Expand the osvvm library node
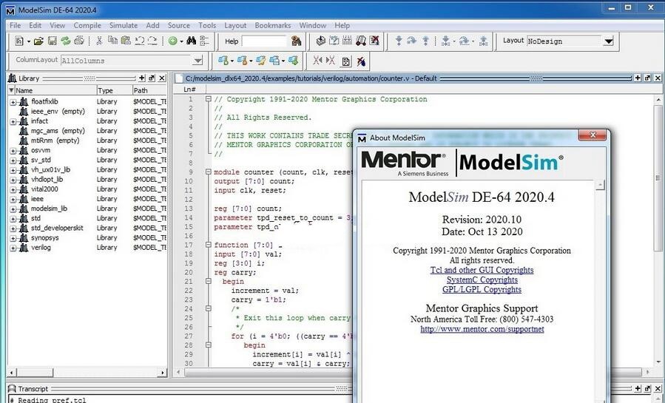 (x=13, y=151)
